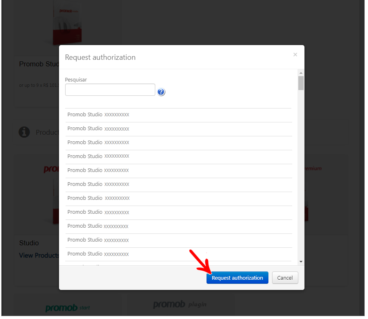Screen dimensions: 368x319
Task: Click the blue help question mark icon
Action: (x=162, y=93)
